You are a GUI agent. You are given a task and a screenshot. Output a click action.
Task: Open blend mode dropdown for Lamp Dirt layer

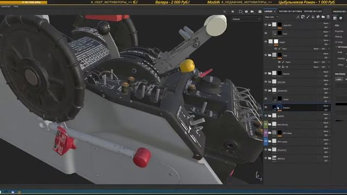coord(326,23)
